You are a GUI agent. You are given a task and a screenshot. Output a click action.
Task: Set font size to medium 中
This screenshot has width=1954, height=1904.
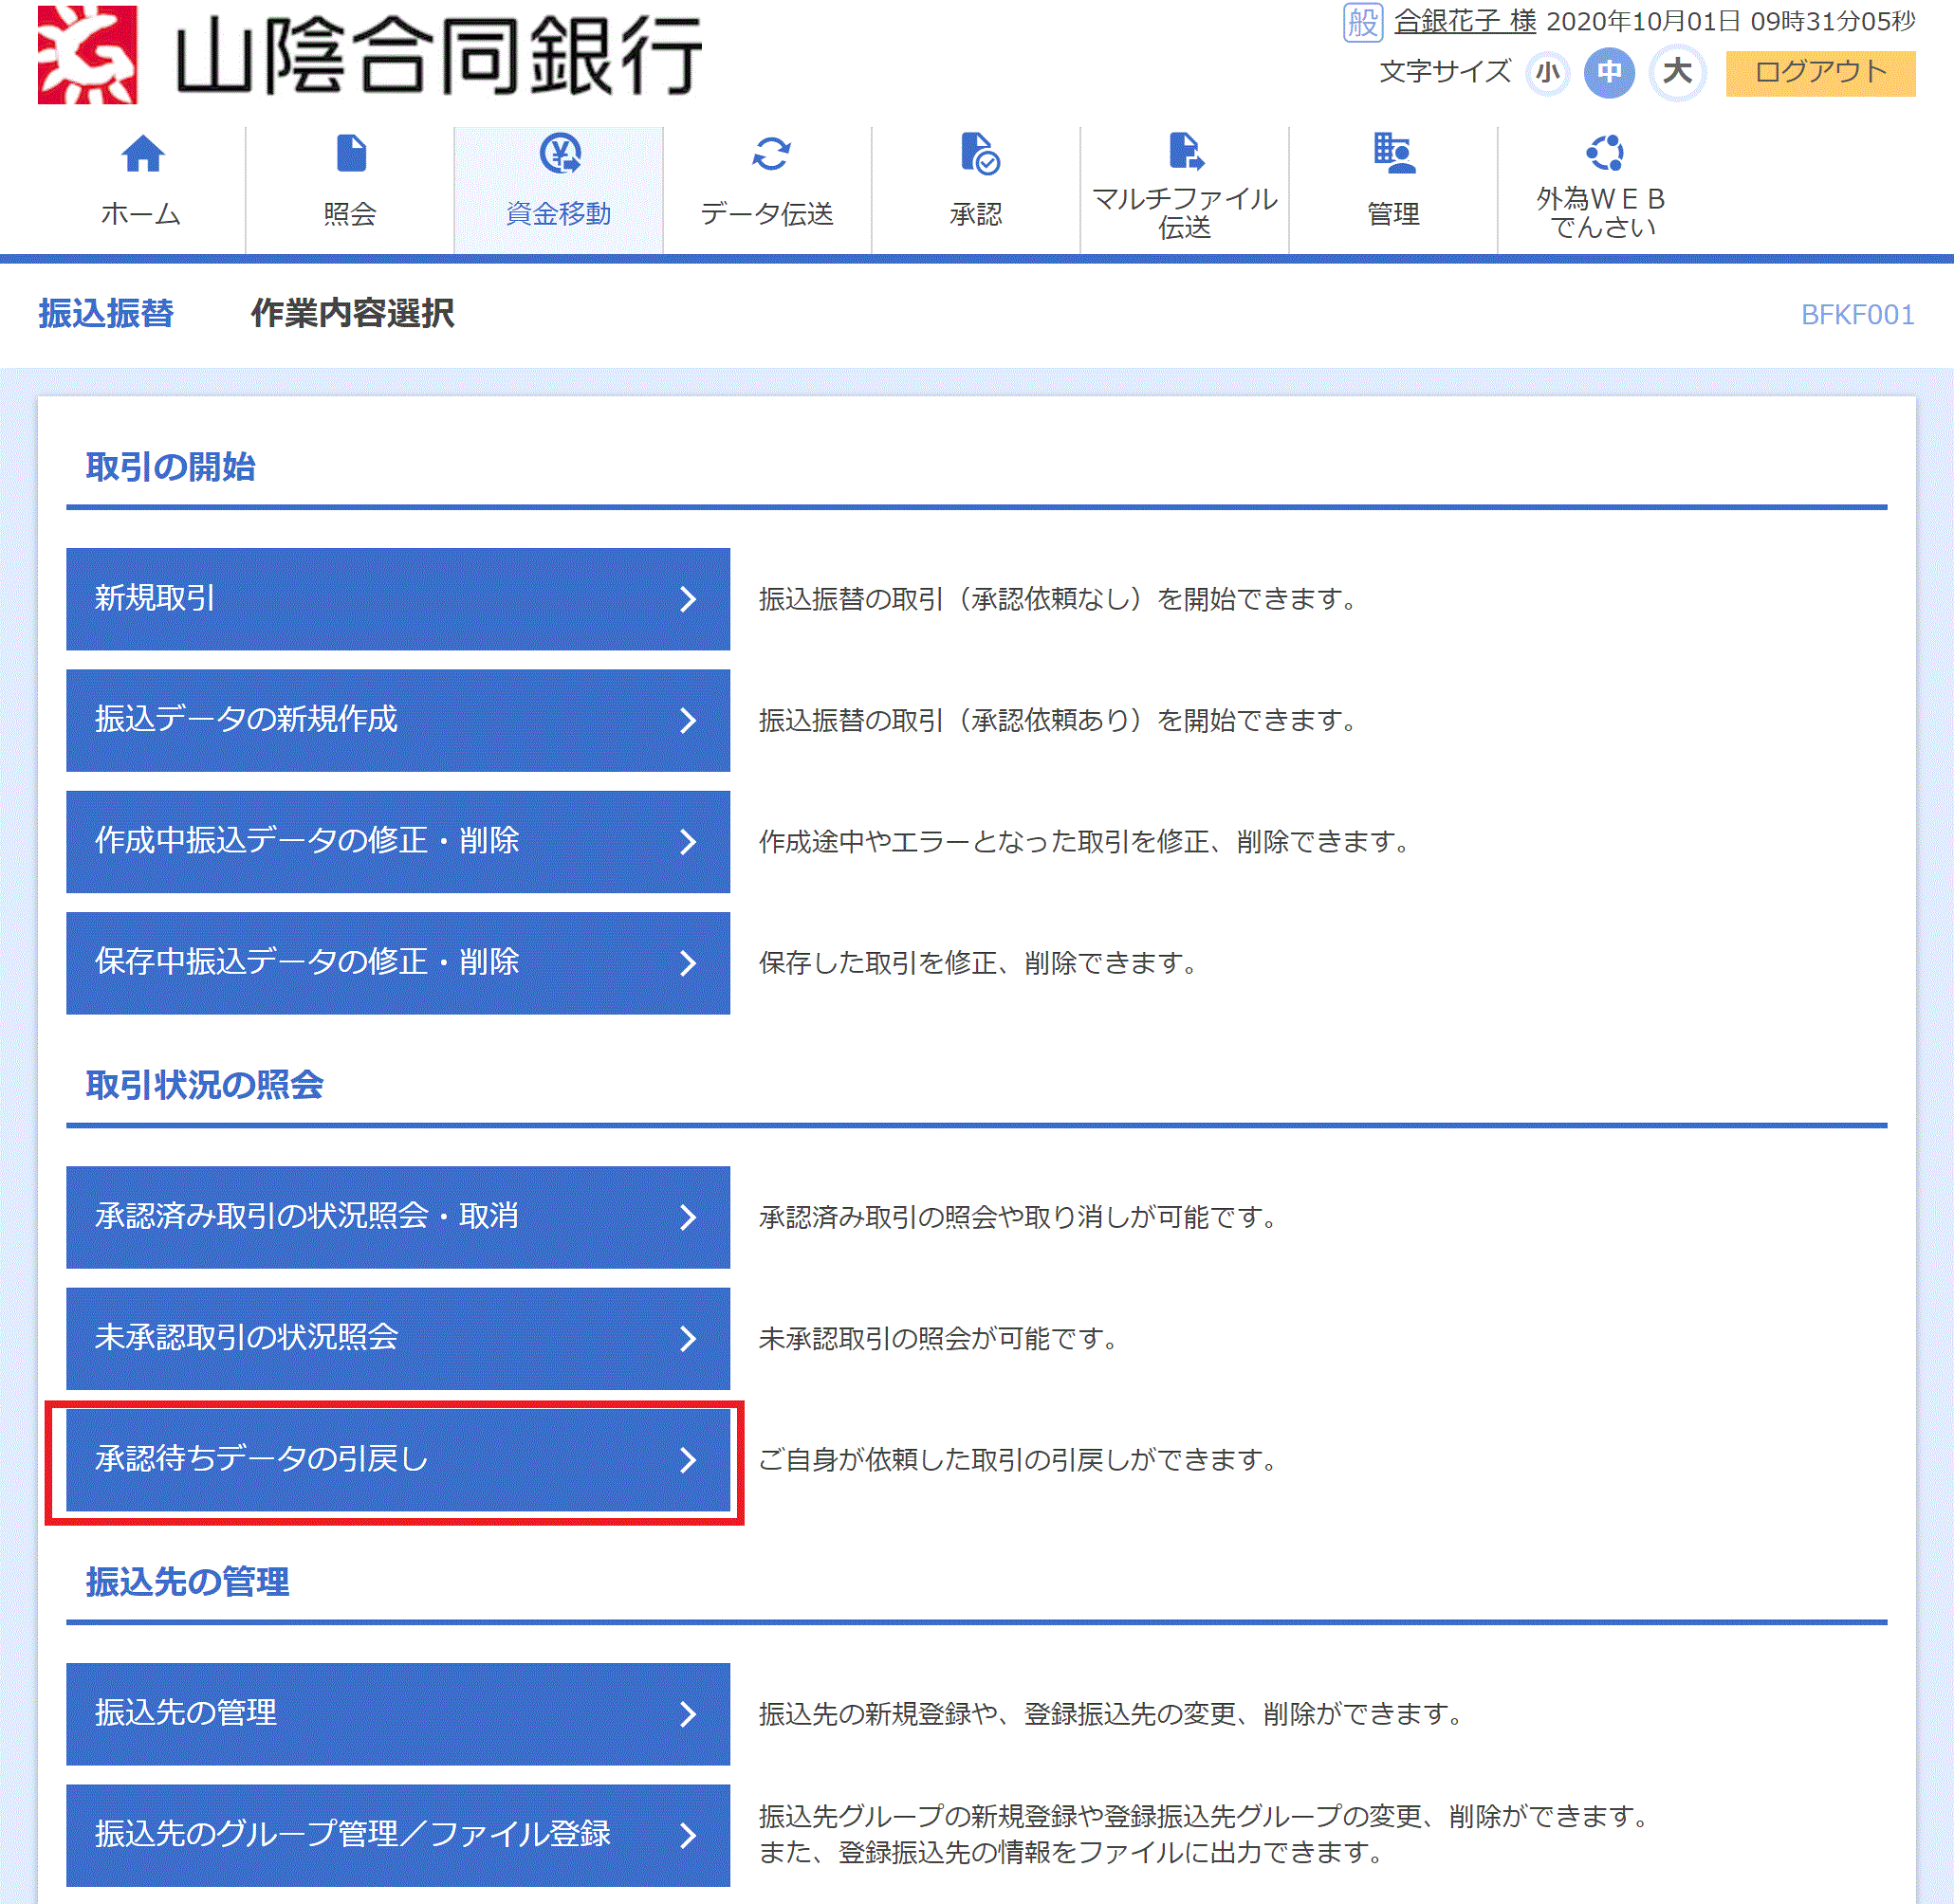click(x=1609, y=72)
